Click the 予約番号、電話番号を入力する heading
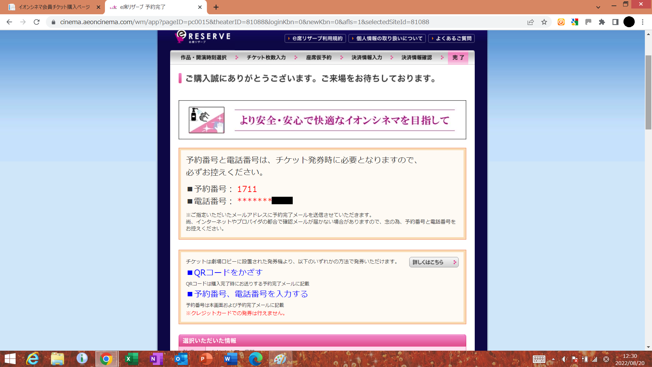 tap(248, 294)
